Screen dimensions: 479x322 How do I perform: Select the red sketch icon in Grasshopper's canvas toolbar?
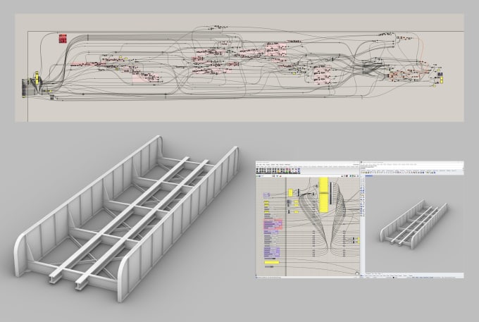[281, 176]
